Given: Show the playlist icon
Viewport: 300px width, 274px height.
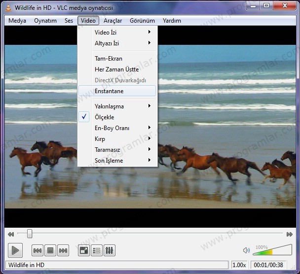Looking at the screenshot, I should click(97, 250).
